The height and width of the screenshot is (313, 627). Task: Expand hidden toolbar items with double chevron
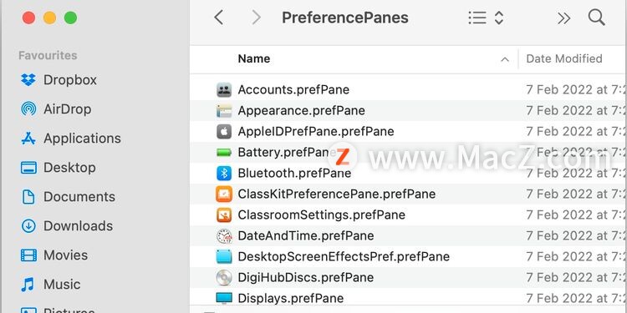click(x=563, y=18)
